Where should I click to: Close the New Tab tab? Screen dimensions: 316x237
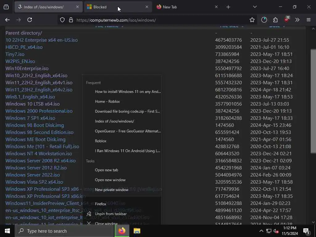216,7
